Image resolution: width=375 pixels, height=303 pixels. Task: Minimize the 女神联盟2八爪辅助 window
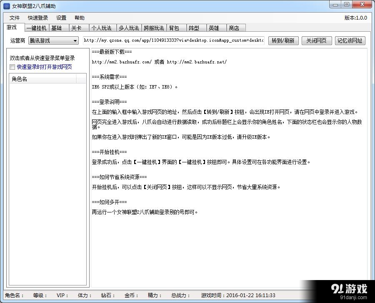[x=335, y=5]
